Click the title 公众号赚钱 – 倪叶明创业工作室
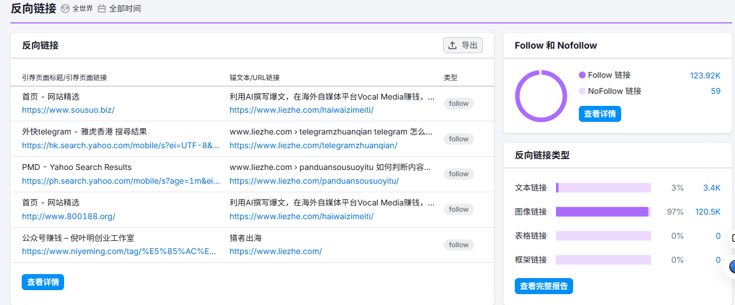 point(78,238)
